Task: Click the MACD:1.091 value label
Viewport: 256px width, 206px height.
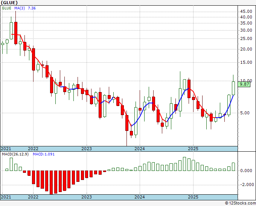Action: [44, 154]
